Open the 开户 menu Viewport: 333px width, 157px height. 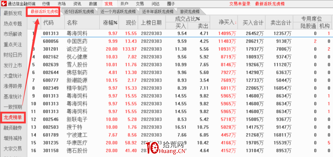(124, 4)
